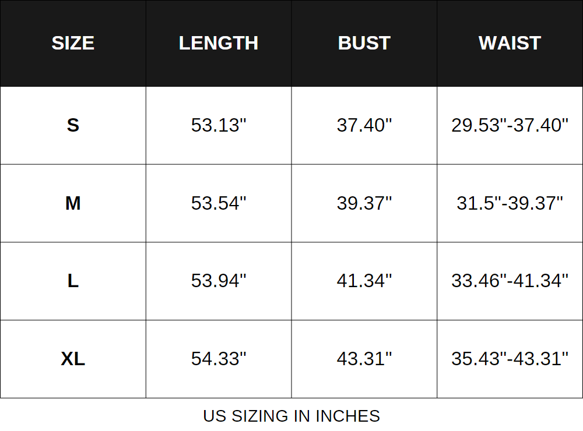The width and height of the screenshot is (583, 431).
Task: Click waist range 31.5"-39.37"
Action: click(x=510, y=203)
